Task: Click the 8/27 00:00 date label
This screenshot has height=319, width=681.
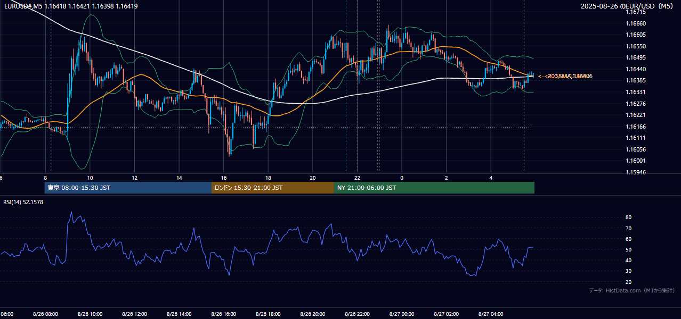Action: tap(402, 314)
